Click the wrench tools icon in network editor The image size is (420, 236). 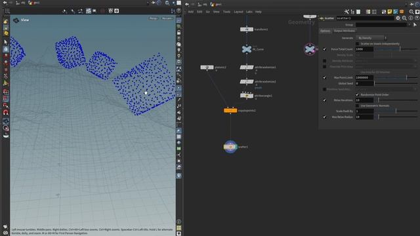346,12
